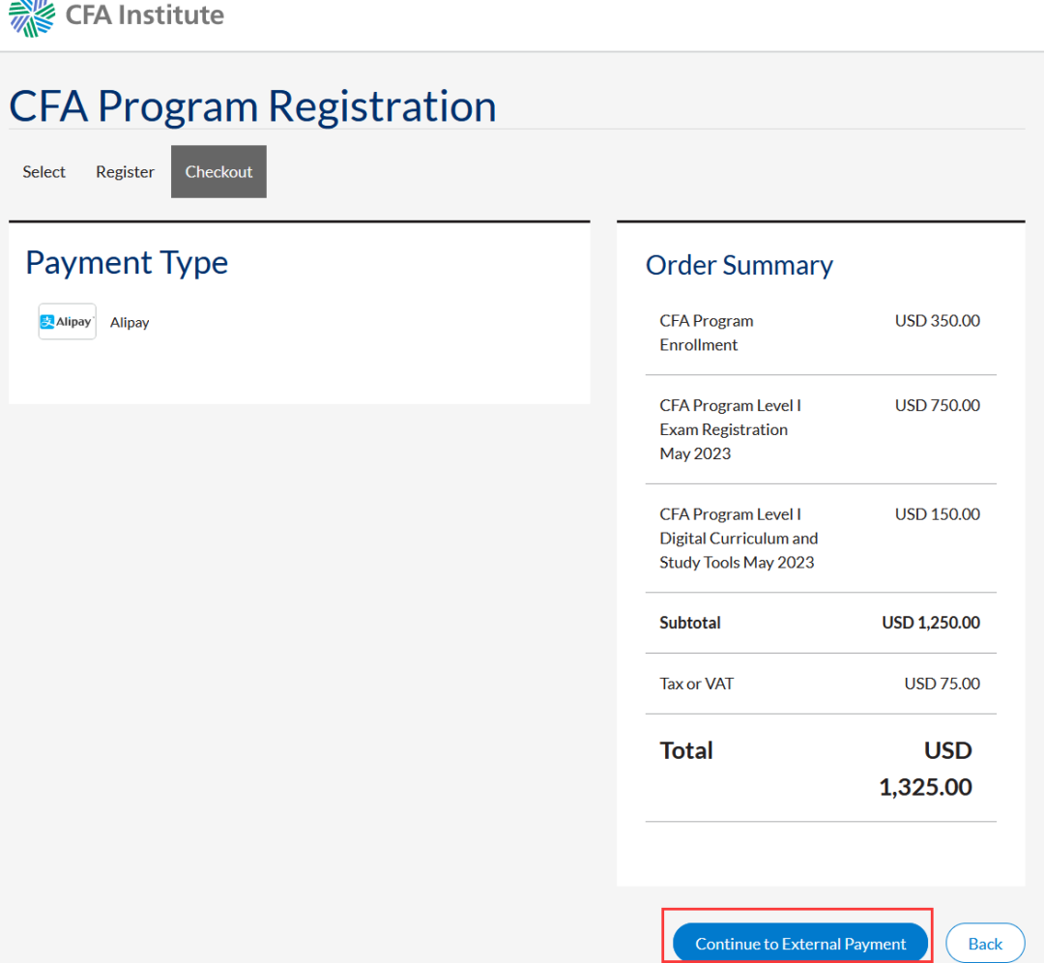This screenshot has width=1044, height=963.
Task: Click the CFA Program Registration page title
Action: tap(253, 106)
